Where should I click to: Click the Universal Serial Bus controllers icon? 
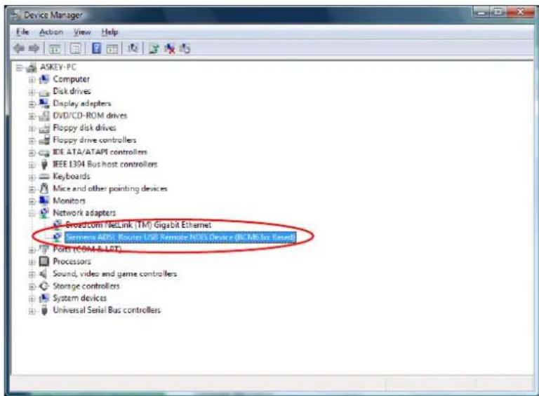point(44,310)
